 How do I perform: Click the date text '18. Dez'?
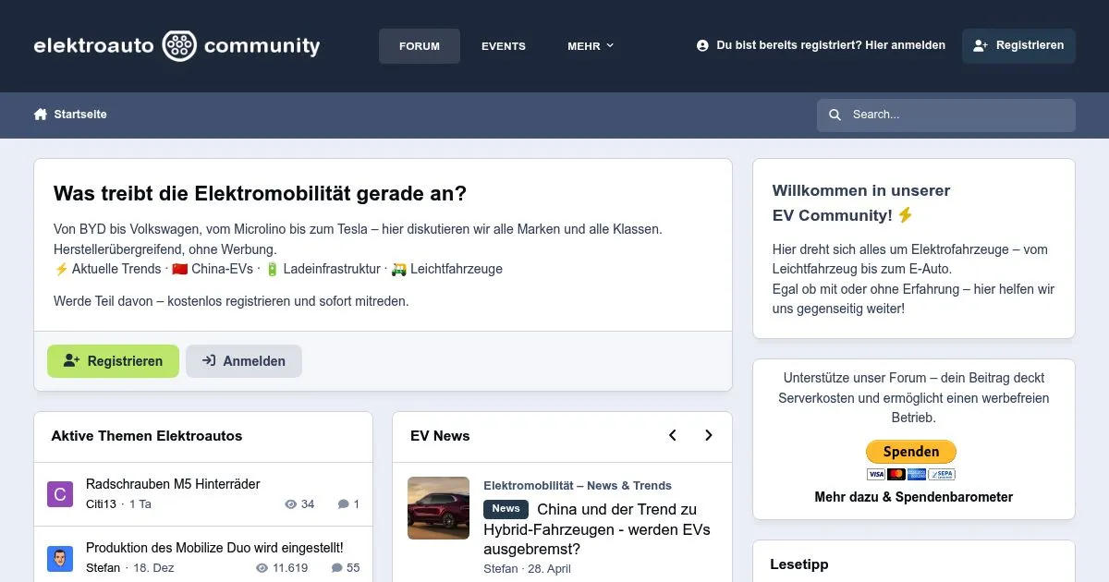[153, 568]
